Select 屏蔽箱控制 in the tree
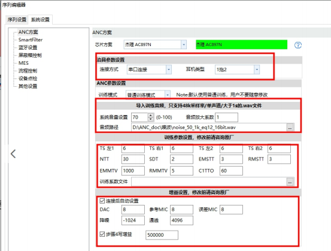331x251 pixels. coord(30,55)
